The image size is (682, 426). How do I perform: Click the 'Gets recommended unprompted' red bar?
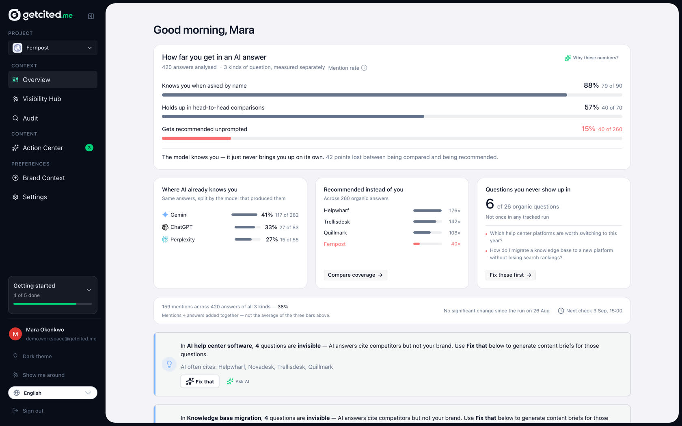(x=196, y=138)
